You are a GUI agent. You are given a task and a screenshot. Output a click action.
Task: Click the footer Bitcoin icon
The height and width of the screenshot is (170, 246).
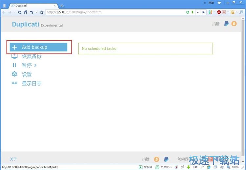coord(156,159)
